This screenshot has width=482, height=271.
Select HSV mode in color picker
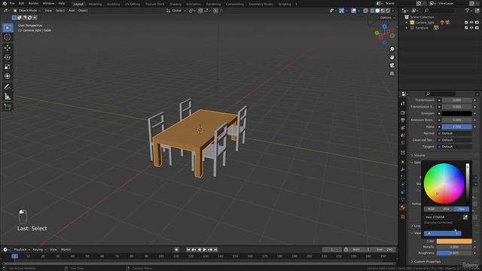click(x=447, y=209)
